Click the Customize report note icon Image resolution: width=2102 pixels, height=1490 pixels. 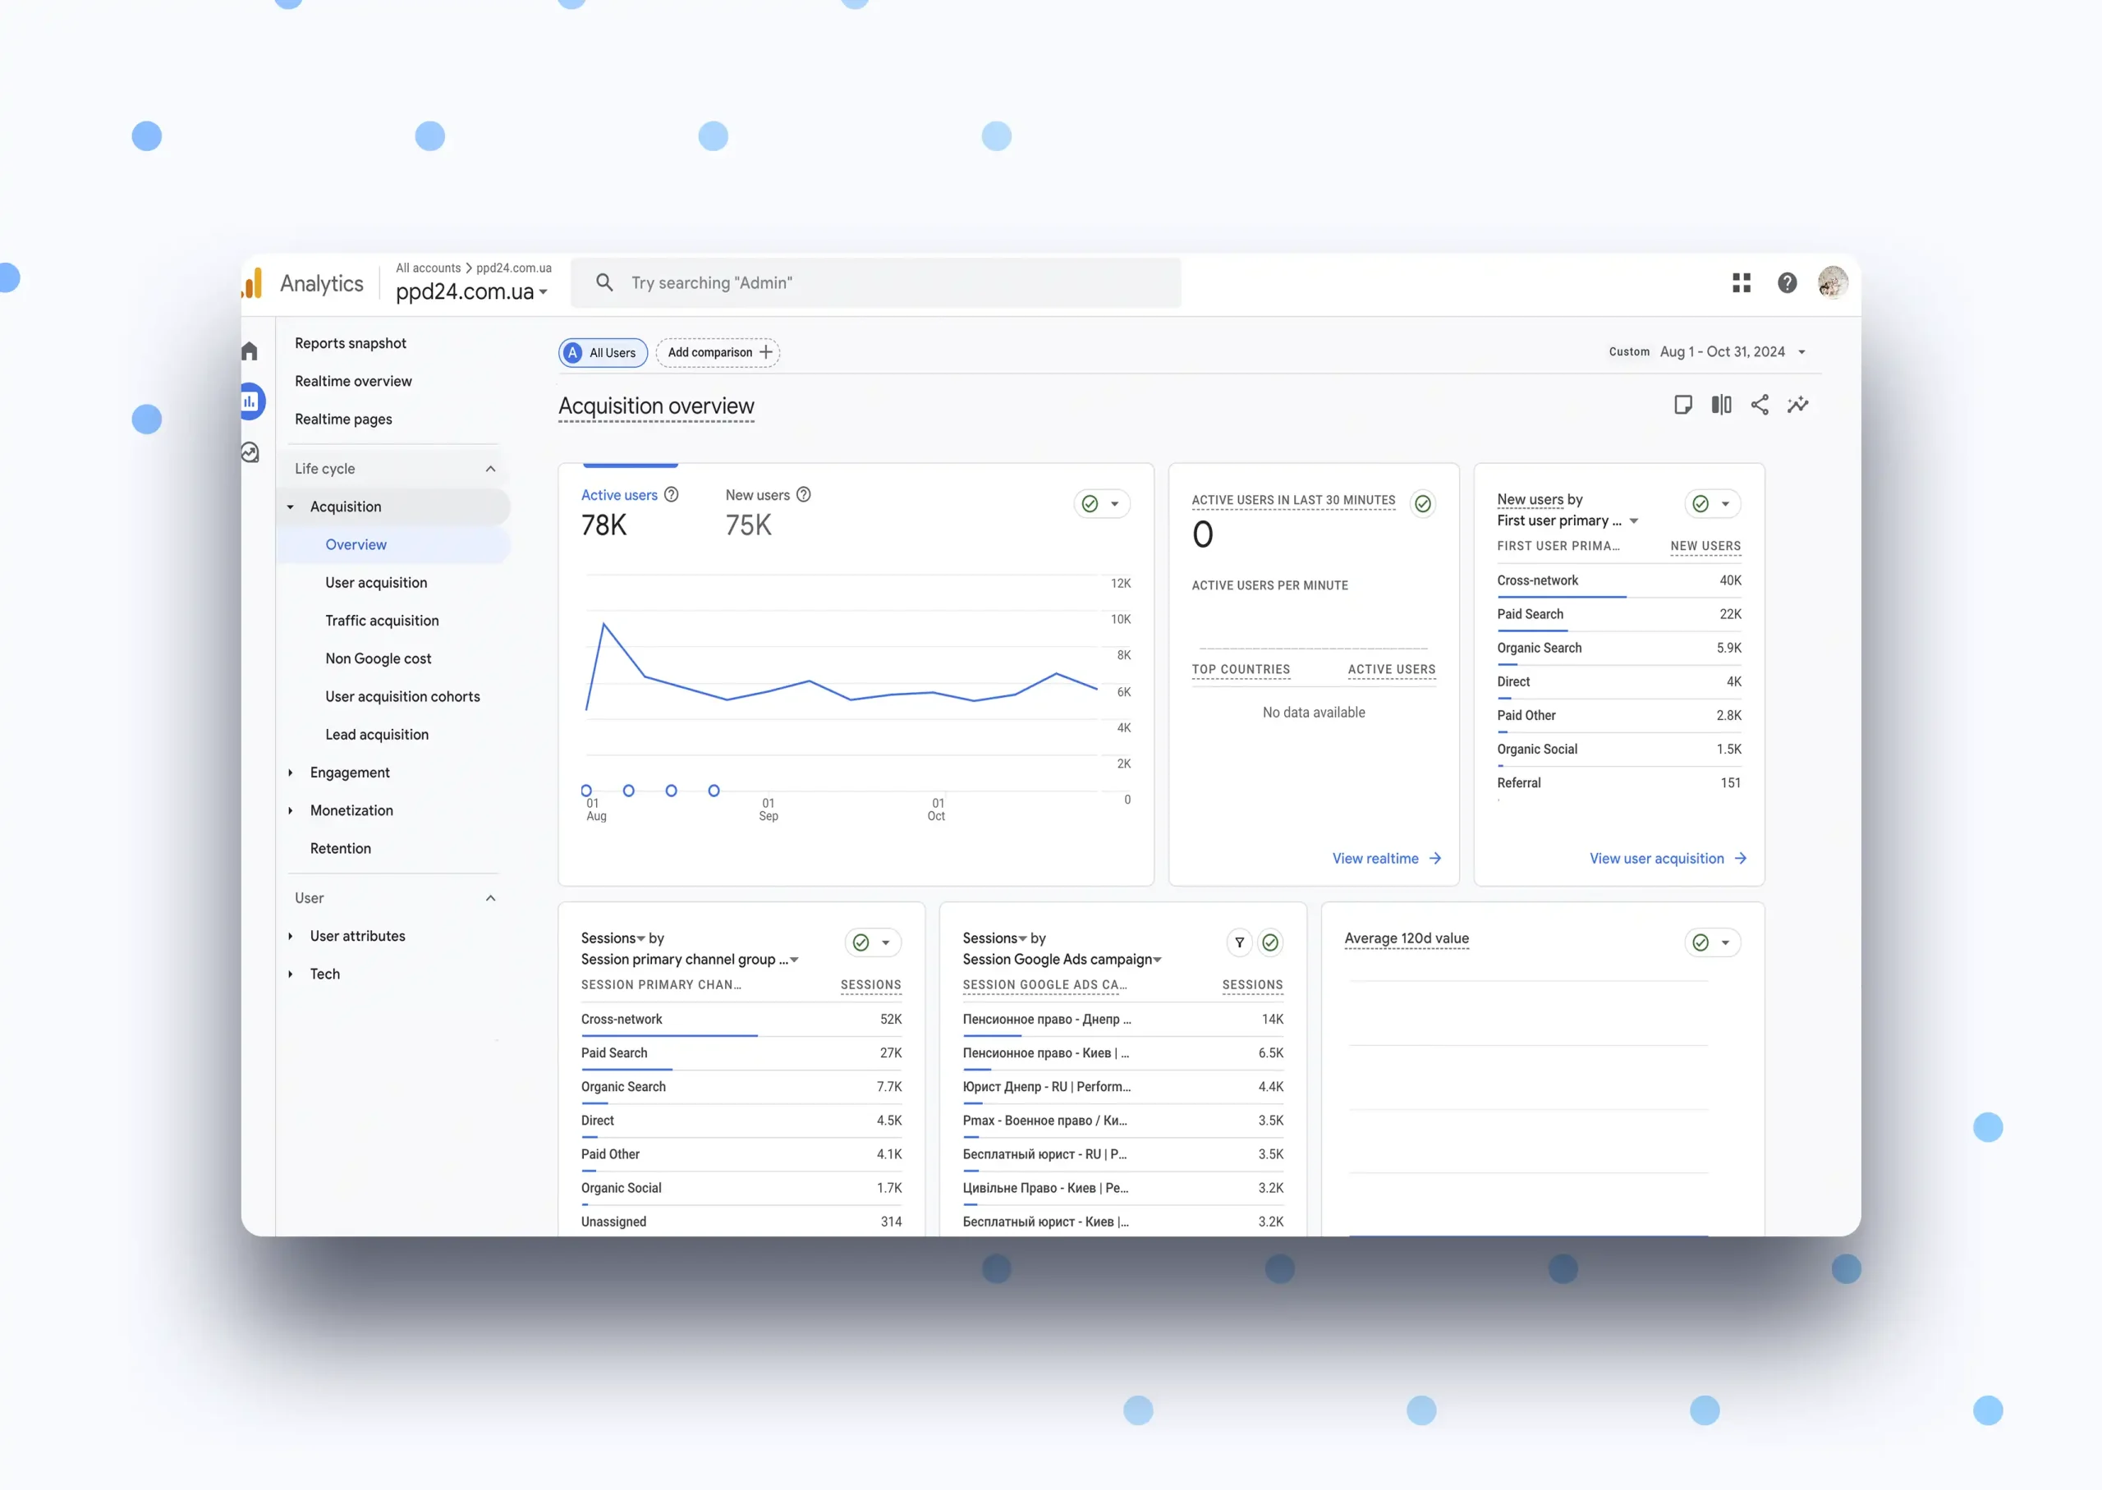[1682, 405]
